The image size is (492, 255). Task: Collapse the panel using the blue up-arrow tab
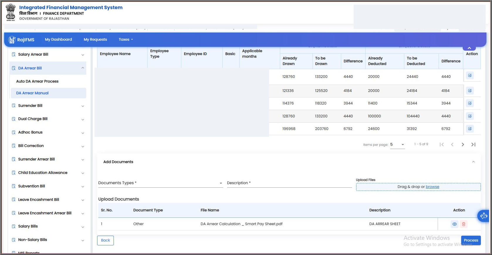[x=469, y=48]
